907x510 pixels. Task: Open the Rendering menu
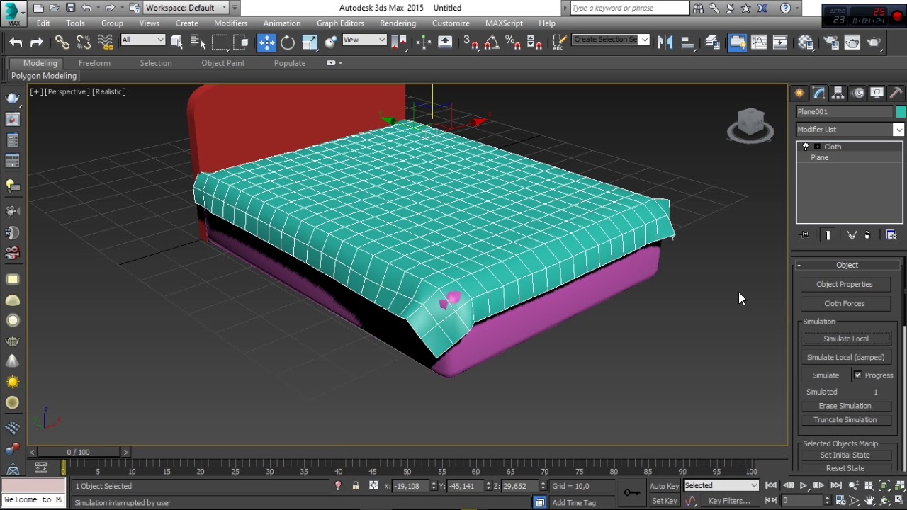[x=398, y=23]
